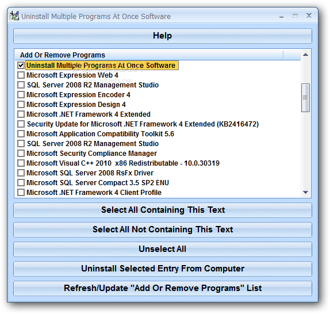
Task: Check Microsoft Expression Encoder 4 checkbox
Action: click(21, 95)
